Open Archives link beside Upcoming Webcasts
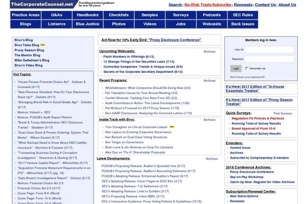This screenshot has height=204, width=306. [210, 52]
